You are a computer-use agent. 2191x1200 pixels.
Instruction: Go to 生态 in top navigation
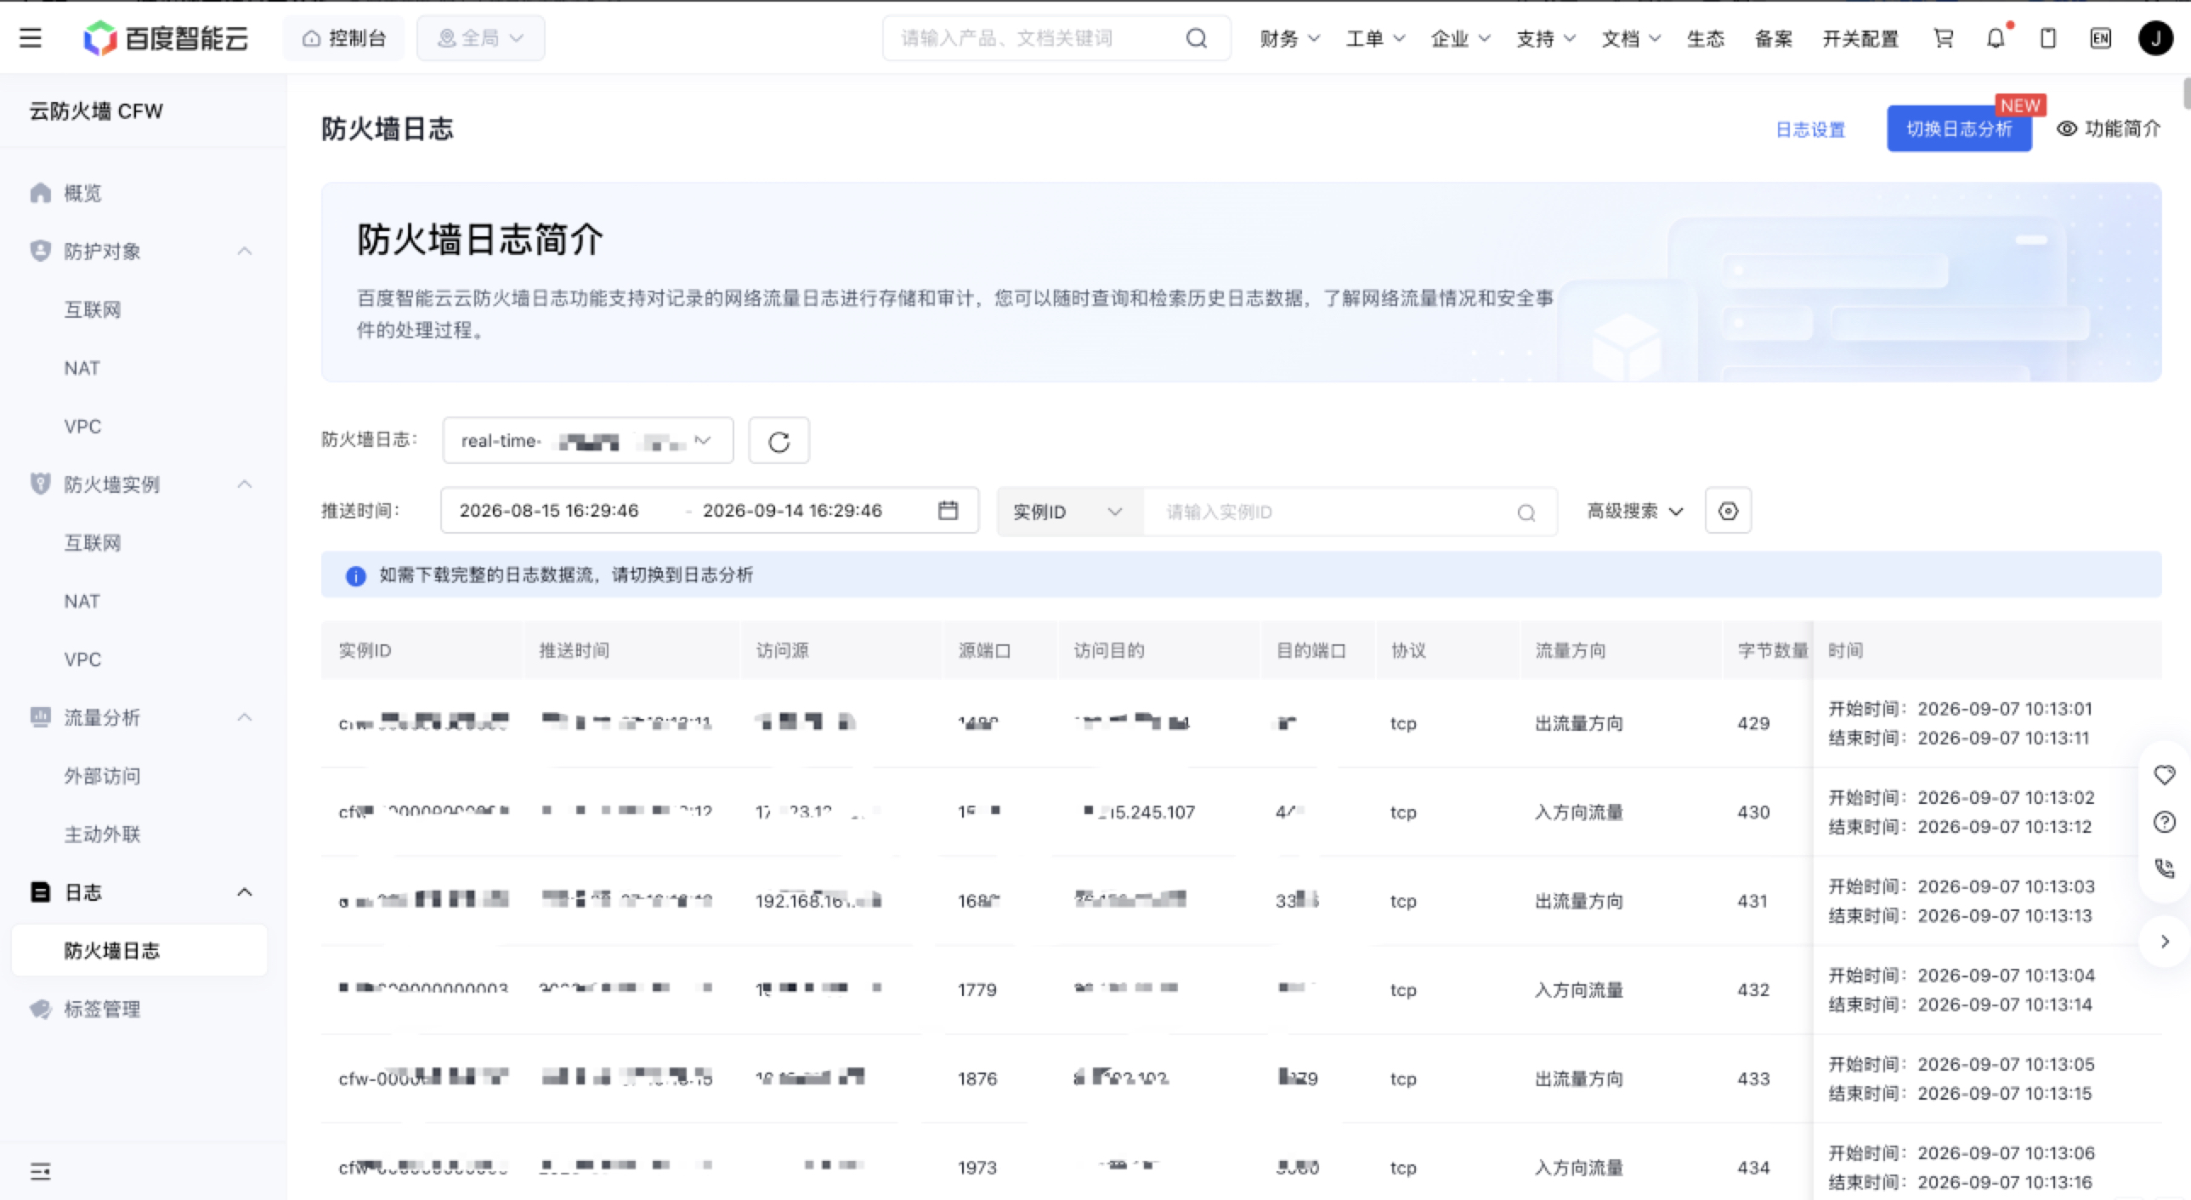tap(1706, 38)
